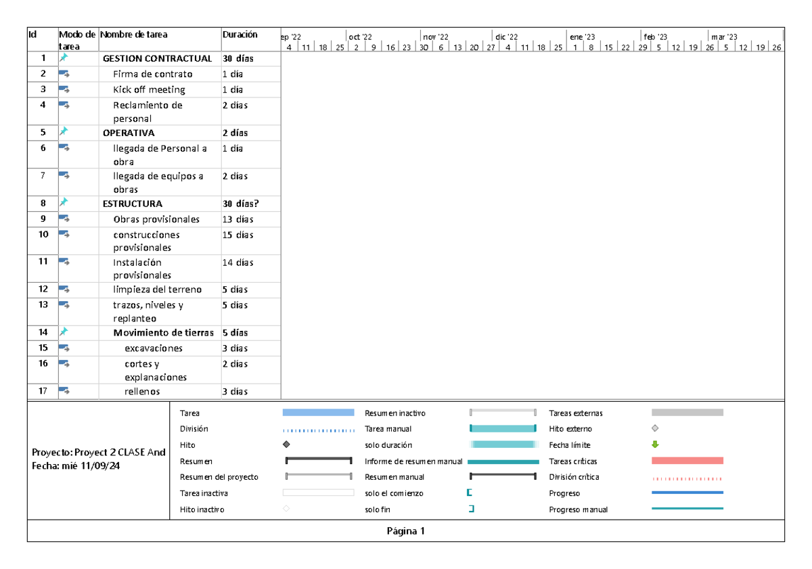Click the green Fecha límite arrow in legend
This screenshot has height=569, width=812.
tap(654, 445)
